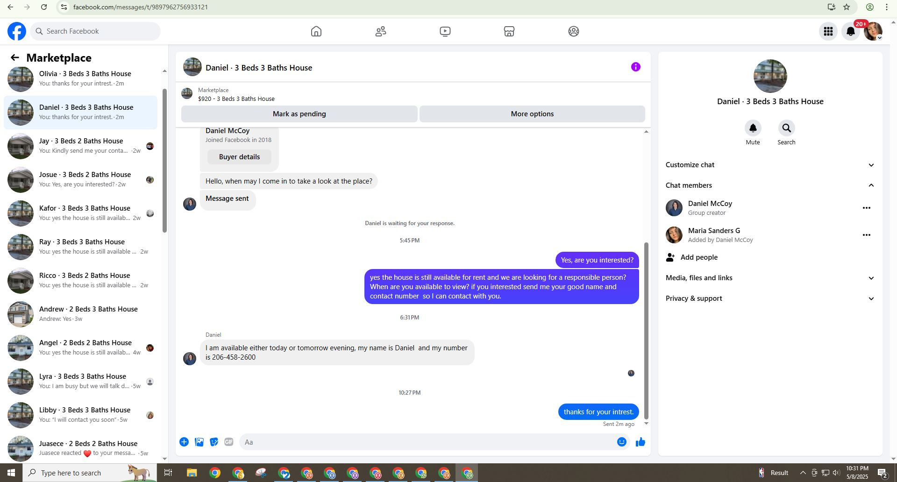Open the Groups icon in top navigation
Image resolution: width=897 pixels, height=482 pixels.
(x=574, y=31)
